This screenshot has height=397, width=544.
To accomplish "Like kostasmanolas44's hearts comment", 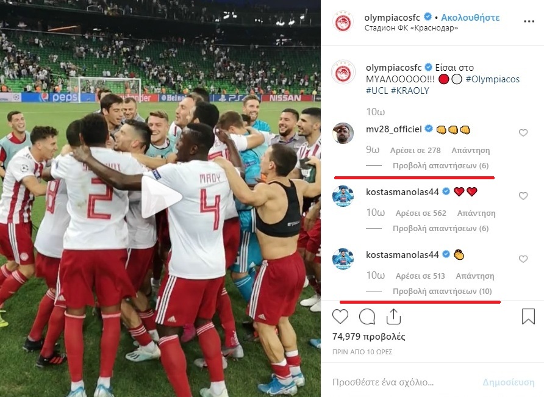I will (523, 196).
